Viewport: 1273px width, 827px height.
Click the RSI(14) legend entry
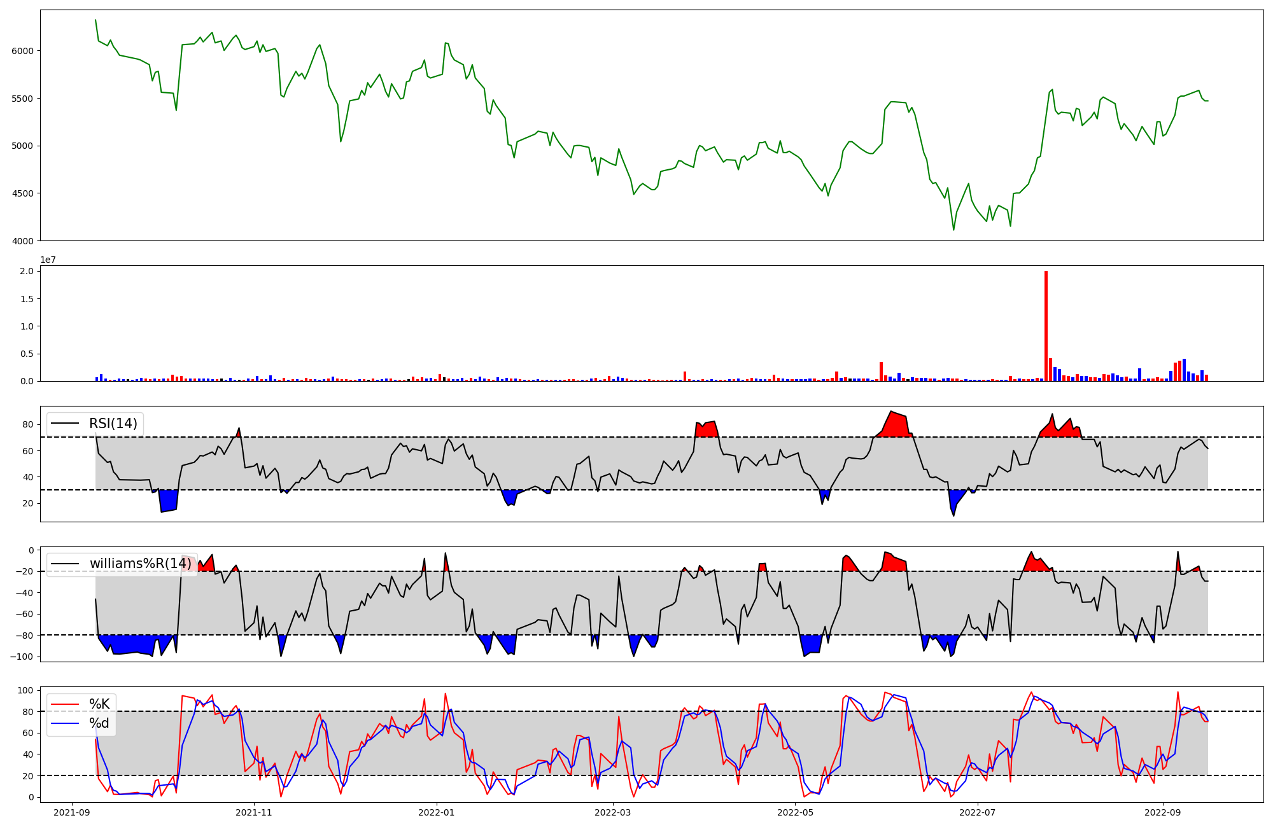(113, 424)
